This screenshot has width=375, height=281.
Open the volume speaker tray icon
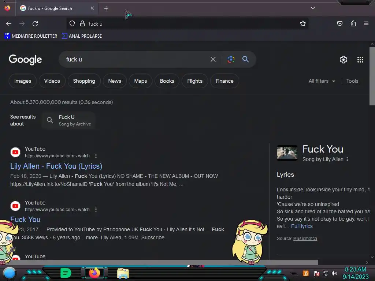point(334,273)
